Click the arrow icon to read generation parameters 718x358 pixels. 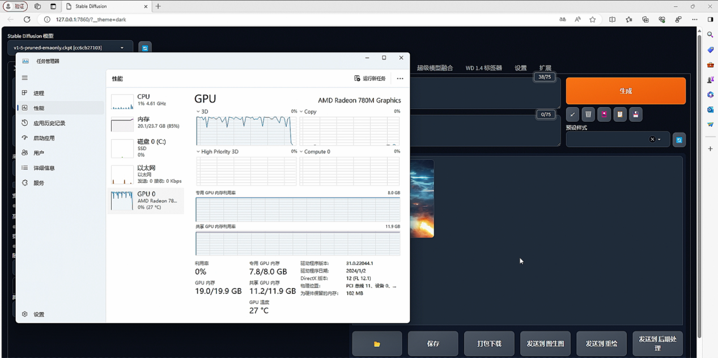coord(572,114)
